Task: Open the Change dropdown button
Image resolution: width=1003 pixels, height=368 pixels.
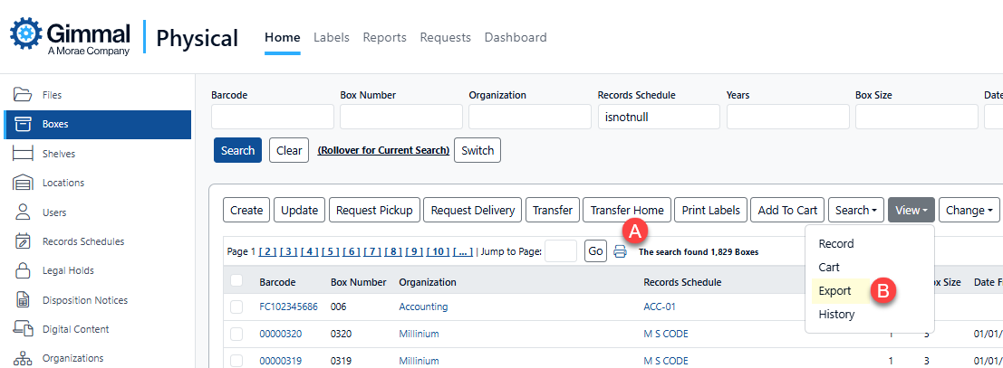Action: pyautogui.click(x=969, y=210)
